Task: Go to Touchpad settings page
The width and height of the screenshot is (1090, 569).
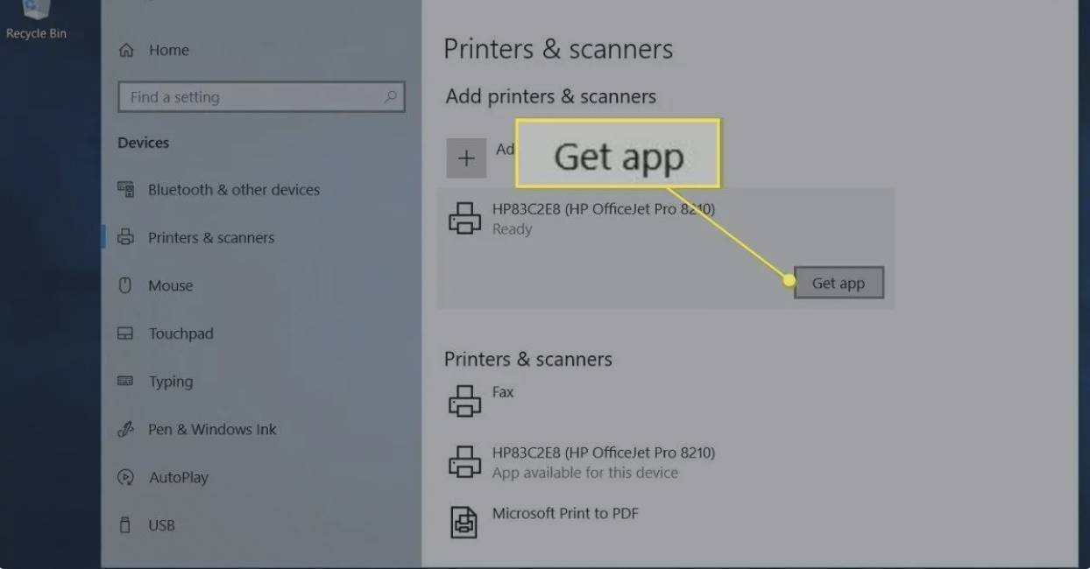Action: (x=180, y=334)
